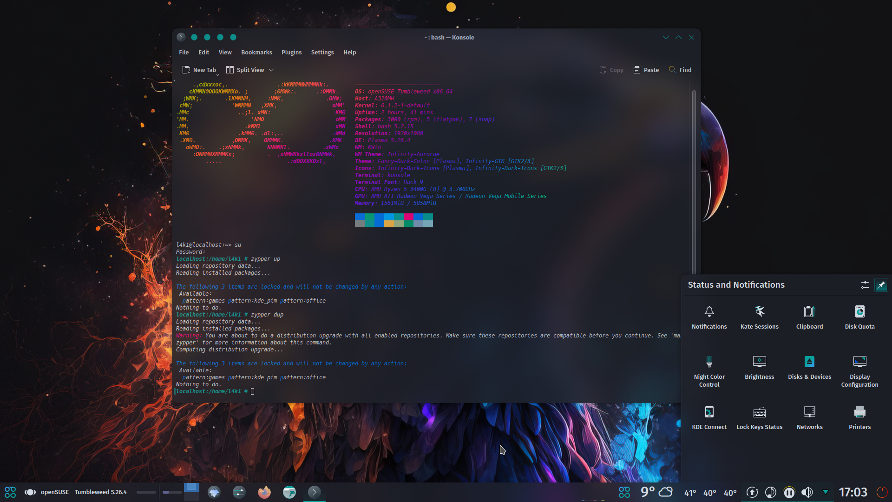This screenshot has height=502, width=892.
Task: Open the Settings menu in Konsole
Action: pos(322,53)
